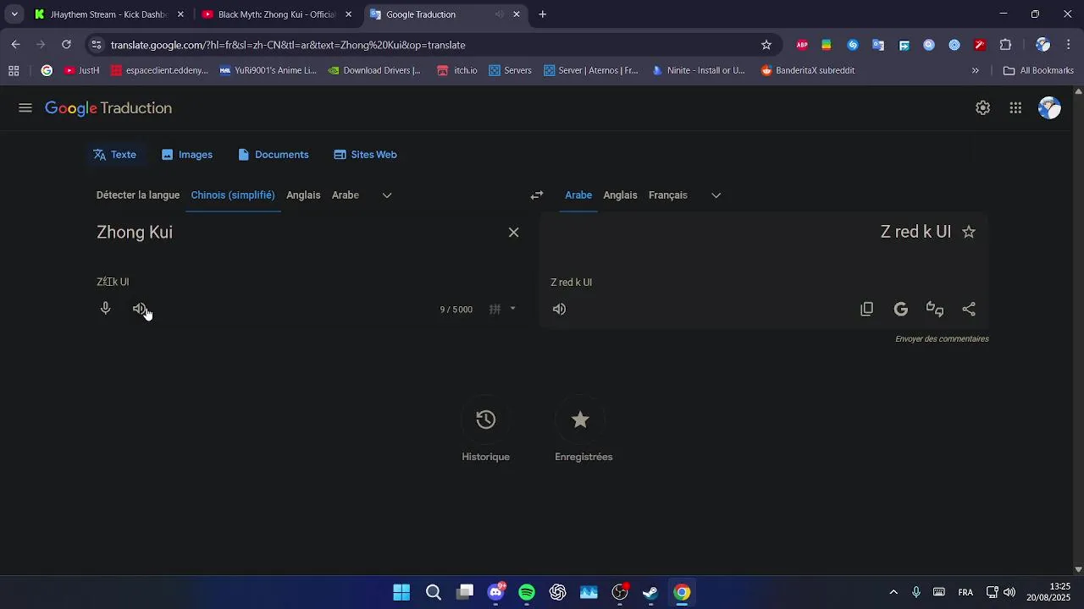Open All Bookmarks folder

coord(1038,71)
